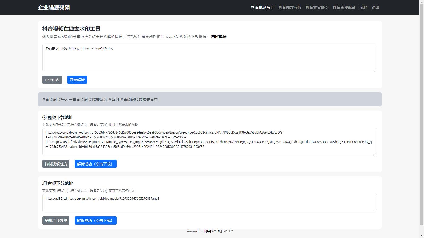The height and width of the screenshot is (238, 424).
Task: Click the play circle icon beside 视频下载地址
Action: [44, 117]
